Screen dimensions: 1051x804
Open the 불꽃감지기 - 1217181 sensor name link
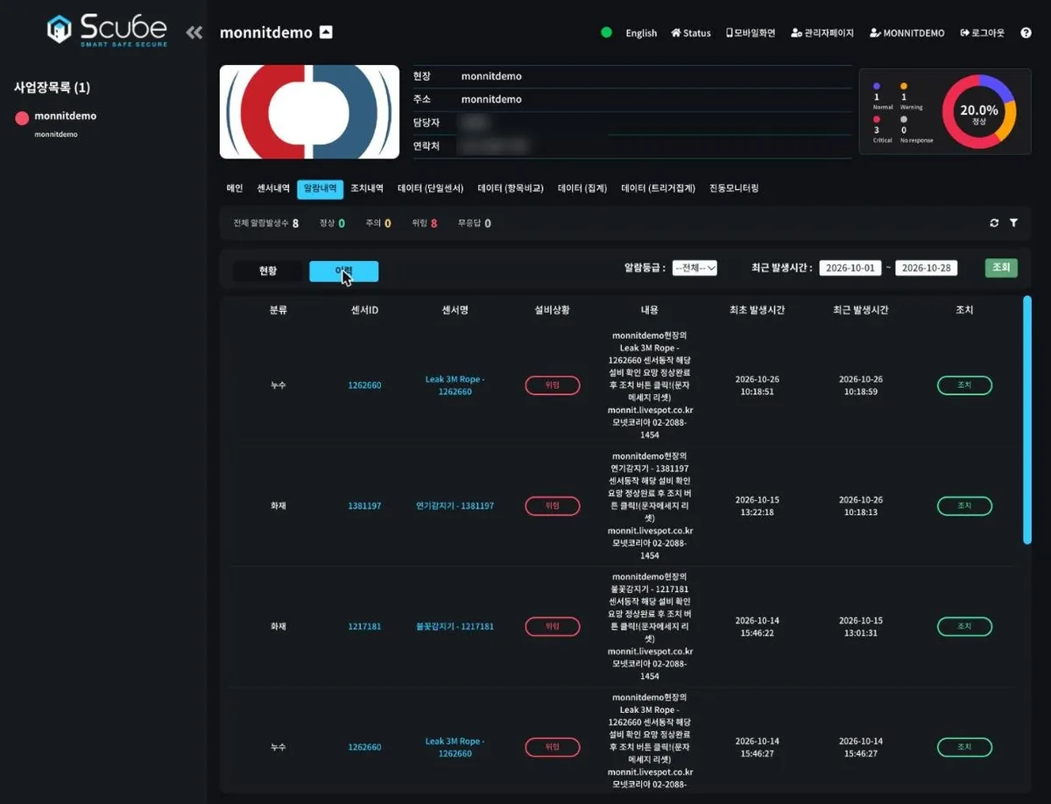(455, 627)
